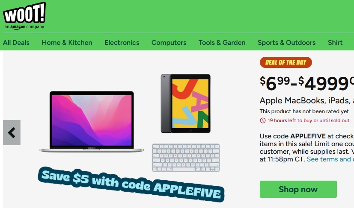Image resolution: width=354 pixels, height=208 pixels.
Task: Click the iPad product image
Action: click(x=186, y=103)
